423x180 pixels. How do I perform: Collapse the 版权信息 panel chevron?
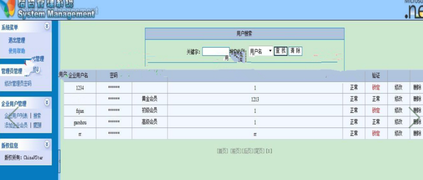(47, 144)
